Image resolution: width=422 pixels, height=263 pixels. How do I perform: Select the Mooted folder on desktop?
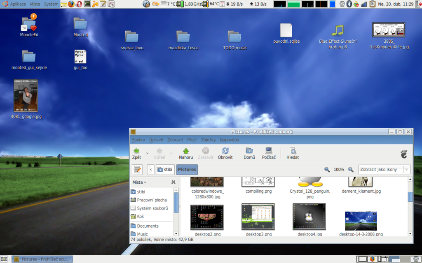80,27
